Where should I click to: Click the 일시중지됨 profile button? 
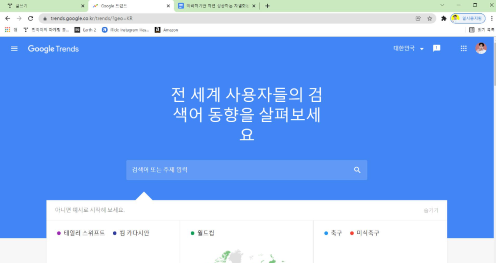coord(468,18)
